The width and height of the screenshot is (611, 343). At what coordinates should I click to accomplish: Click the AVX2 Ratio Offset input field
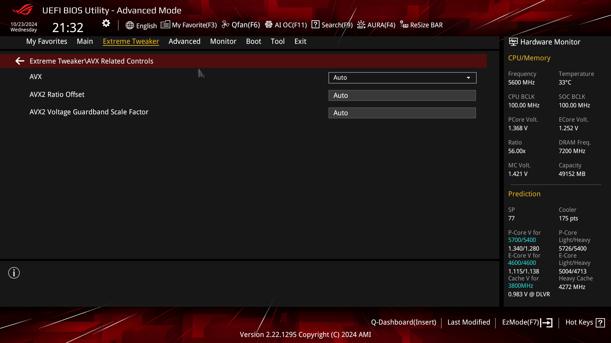click(402, 95)
